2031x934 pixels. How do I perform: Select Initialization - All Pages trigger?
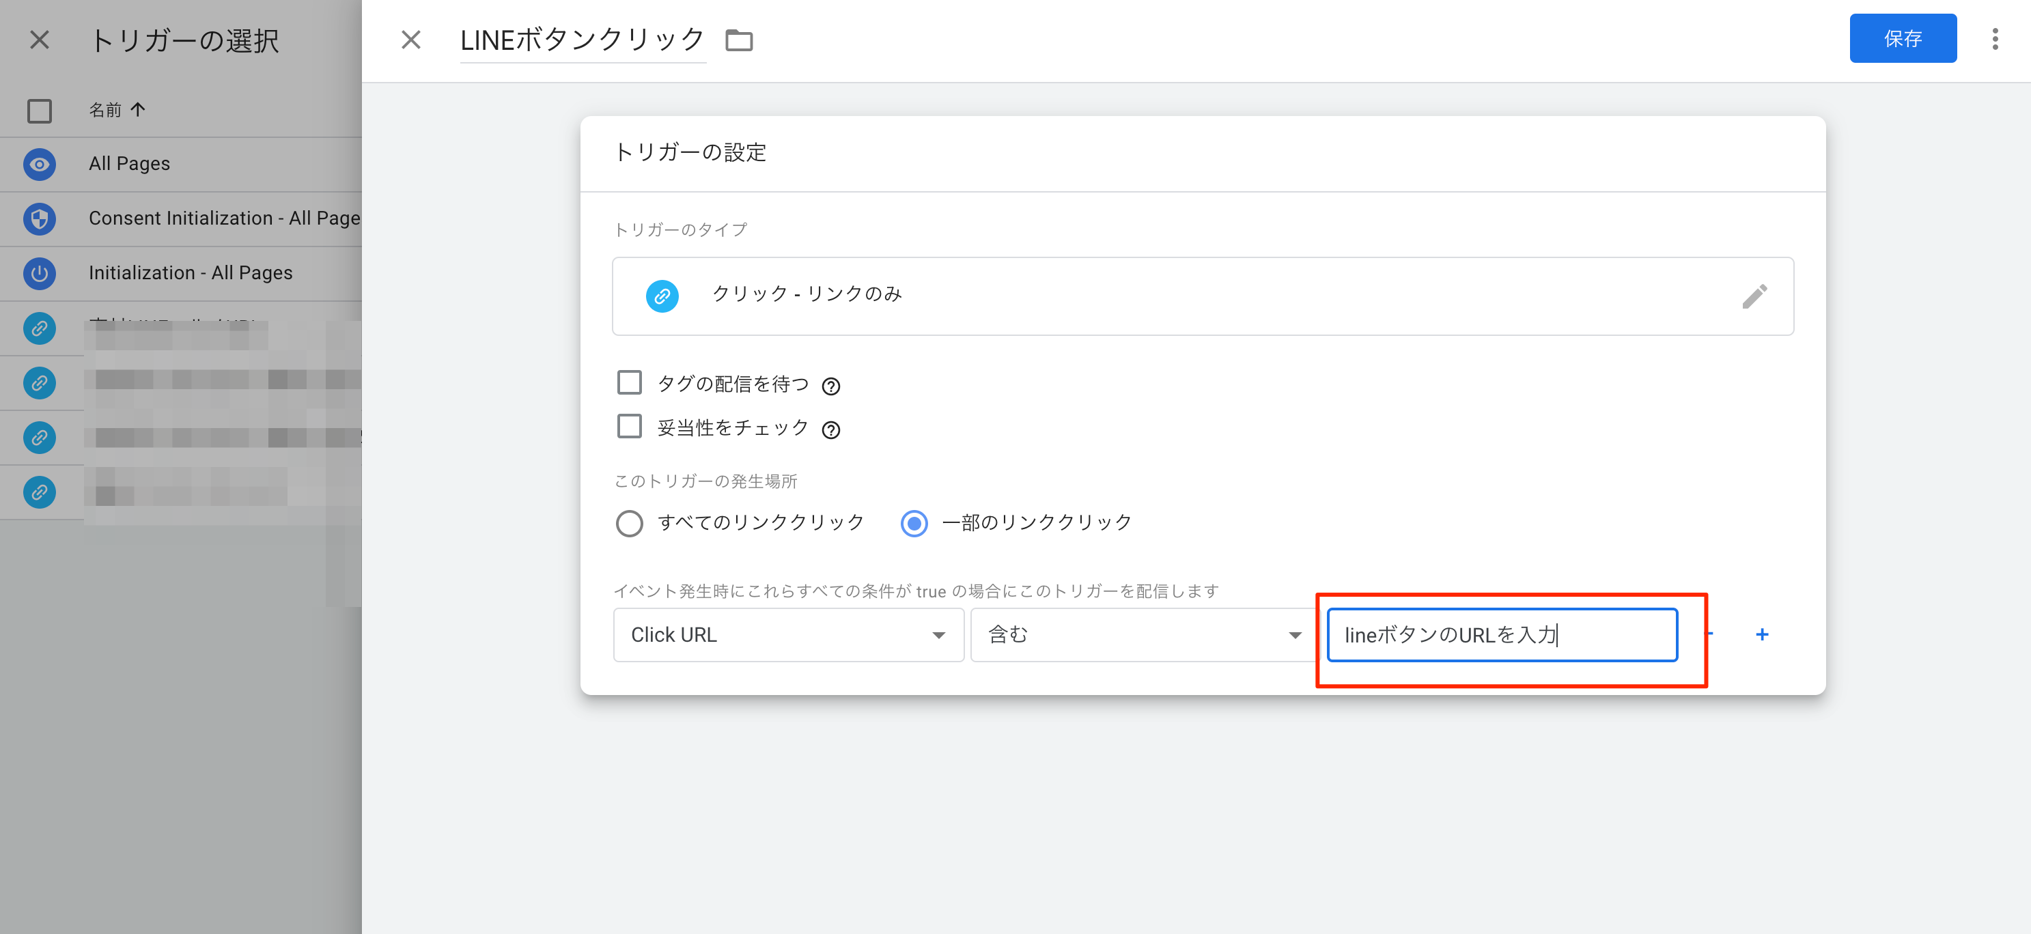[180, 272]
